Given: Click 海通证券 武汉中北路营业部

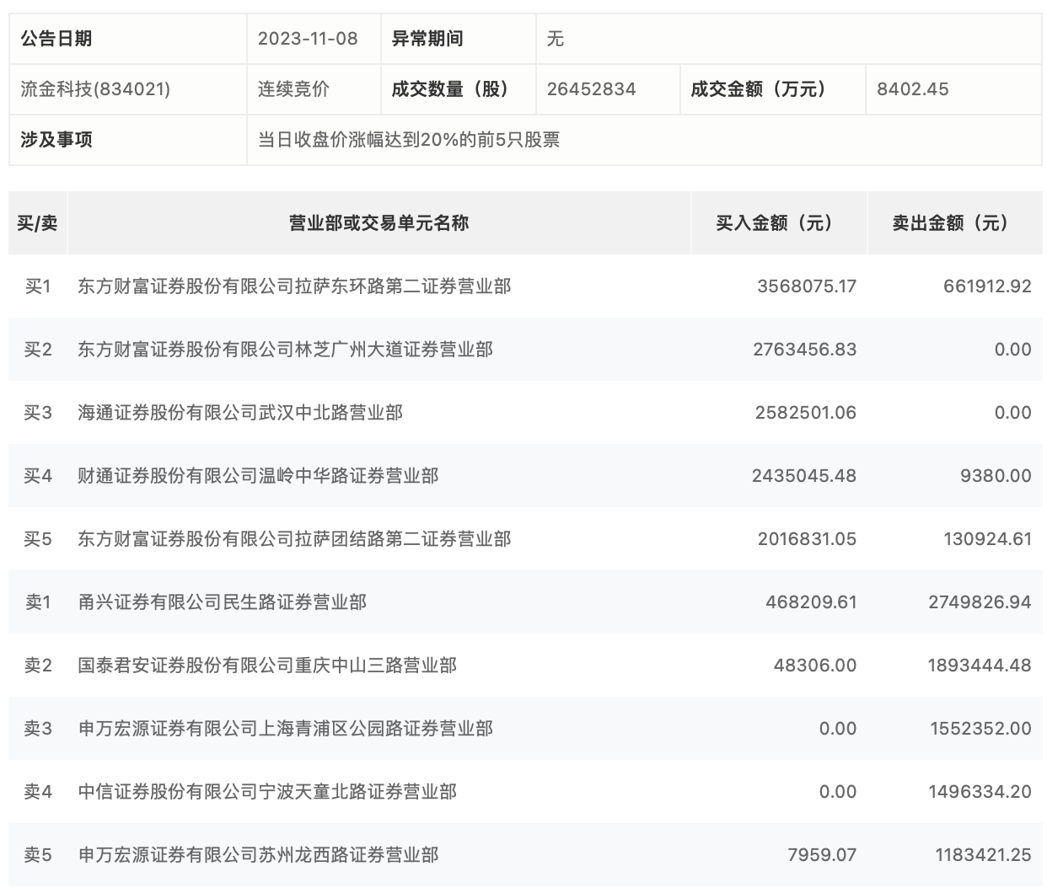Looking at the screenshot, I should coord(240,413).
